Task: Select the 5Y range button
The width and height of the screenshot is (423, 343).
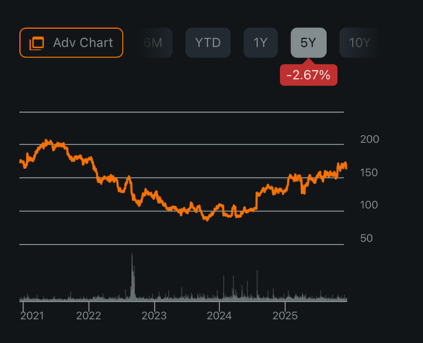Action: click(308, 43)
